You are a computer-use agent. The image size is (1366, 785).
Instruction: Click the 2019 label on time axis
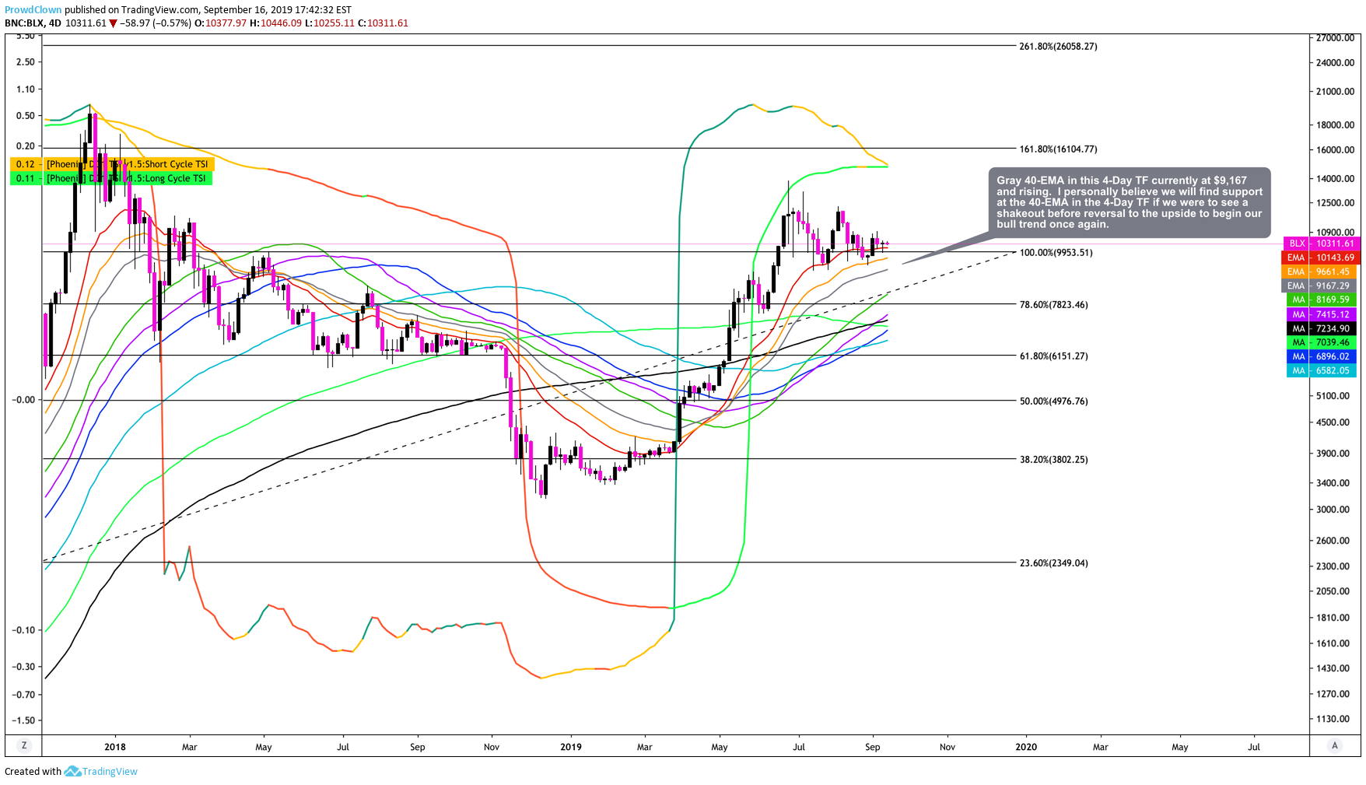click(x=571, y=747)
